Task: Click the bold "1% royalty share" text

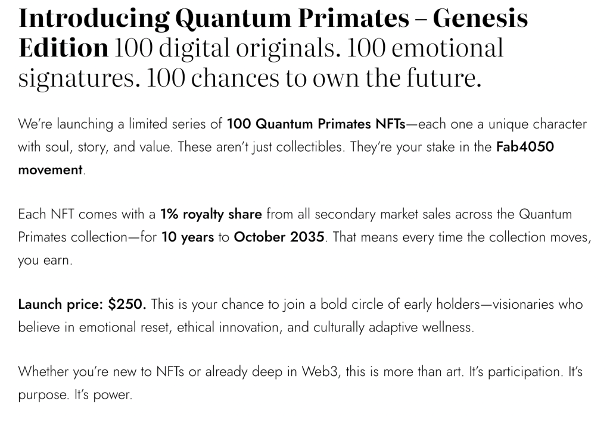Action: 211,214
